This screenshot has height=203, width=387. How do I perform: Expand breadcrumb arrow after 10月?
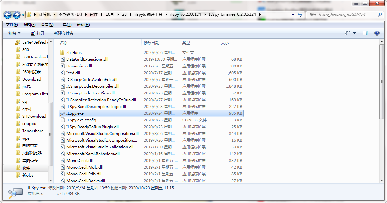pos(118,14)
